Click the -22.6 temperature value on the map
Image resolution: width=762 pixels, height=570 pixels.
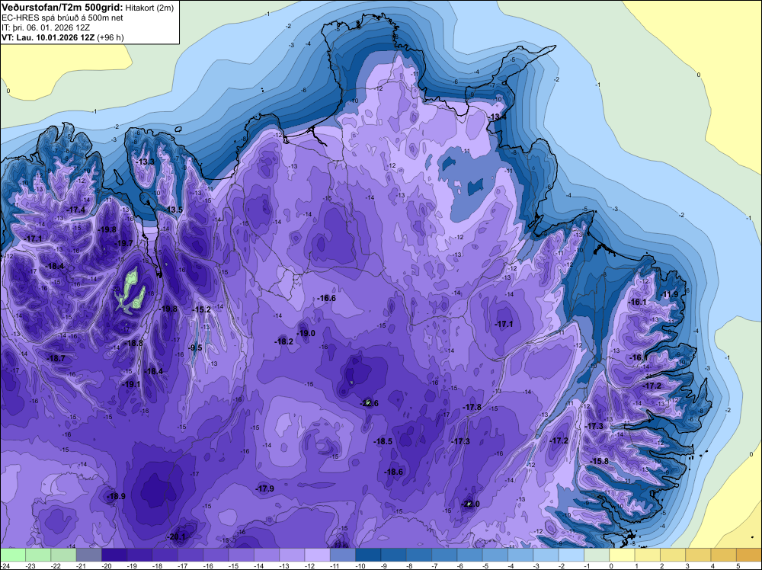(369, 403)
